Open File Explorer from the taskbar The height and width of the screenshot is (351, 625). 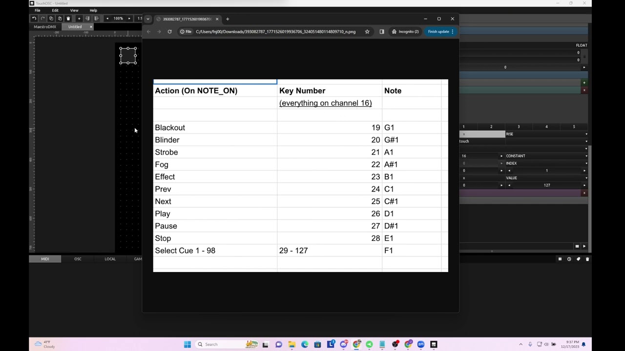coord(292,344)
